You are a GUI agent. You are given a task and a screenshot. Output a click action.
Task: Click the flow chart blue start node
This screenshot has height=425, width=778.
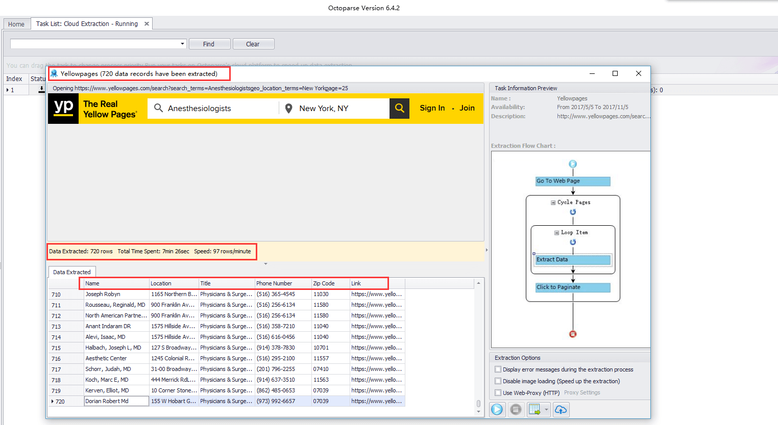573,164
